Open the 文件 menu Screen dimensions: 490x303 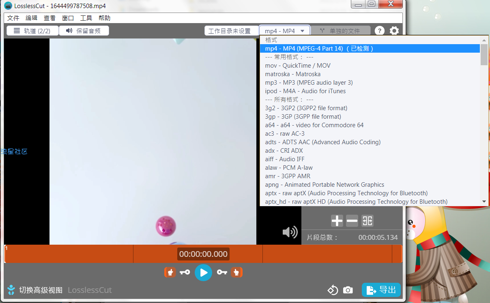click(13, 18)
